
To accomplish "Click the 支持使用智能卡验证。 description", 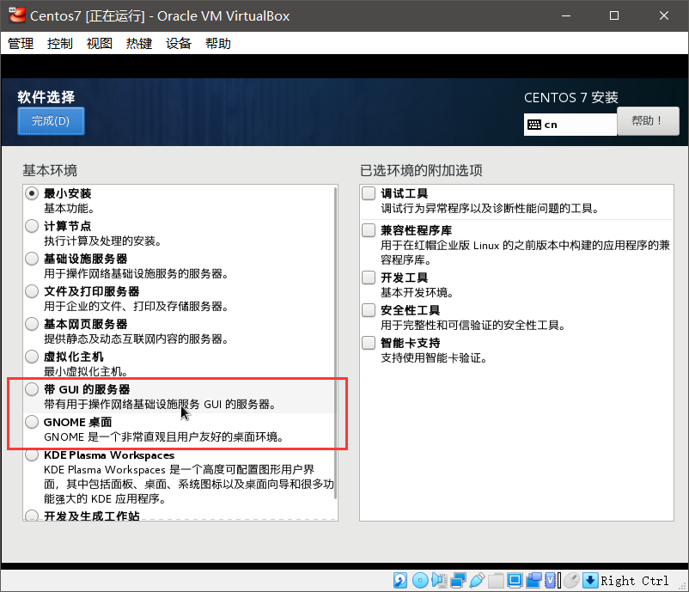I will coord(434,357).
